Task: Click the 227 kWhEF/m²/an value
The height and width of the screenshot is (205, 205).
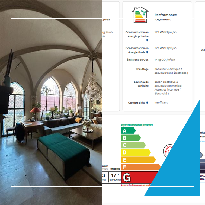Action: point(165,48)
